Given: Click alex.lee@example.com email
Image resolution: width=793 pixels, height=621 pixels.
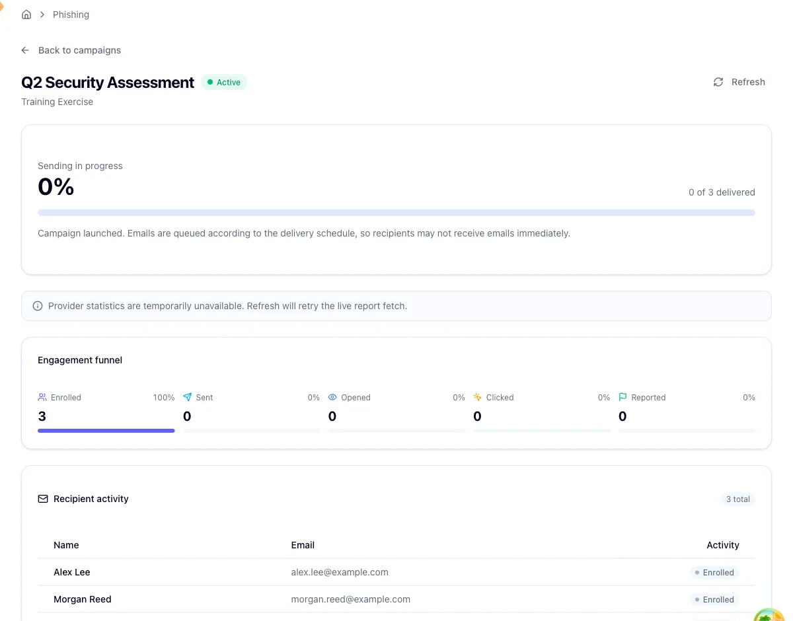Looking at the screenshot, I should (340, 572).
